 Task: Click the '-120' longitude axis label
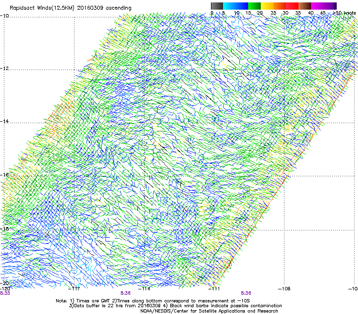(5, 289)
